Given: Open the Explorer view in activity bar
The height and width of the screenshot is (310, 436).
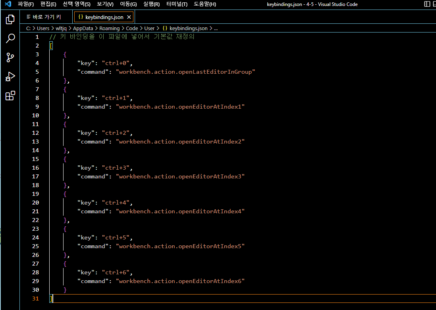Looking at the screenshot, I should point(10,19).
